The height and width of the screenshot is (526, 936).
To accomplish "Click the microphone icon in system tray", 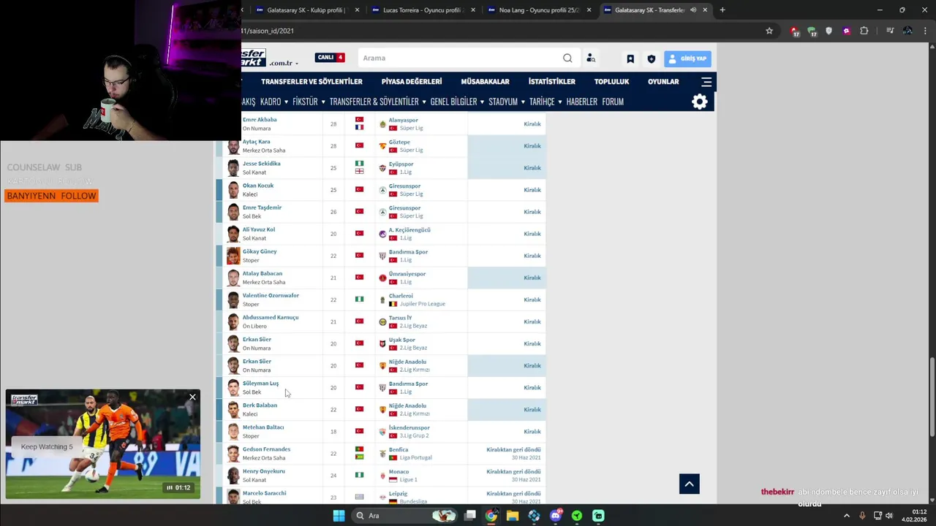I will coord(863,516).
